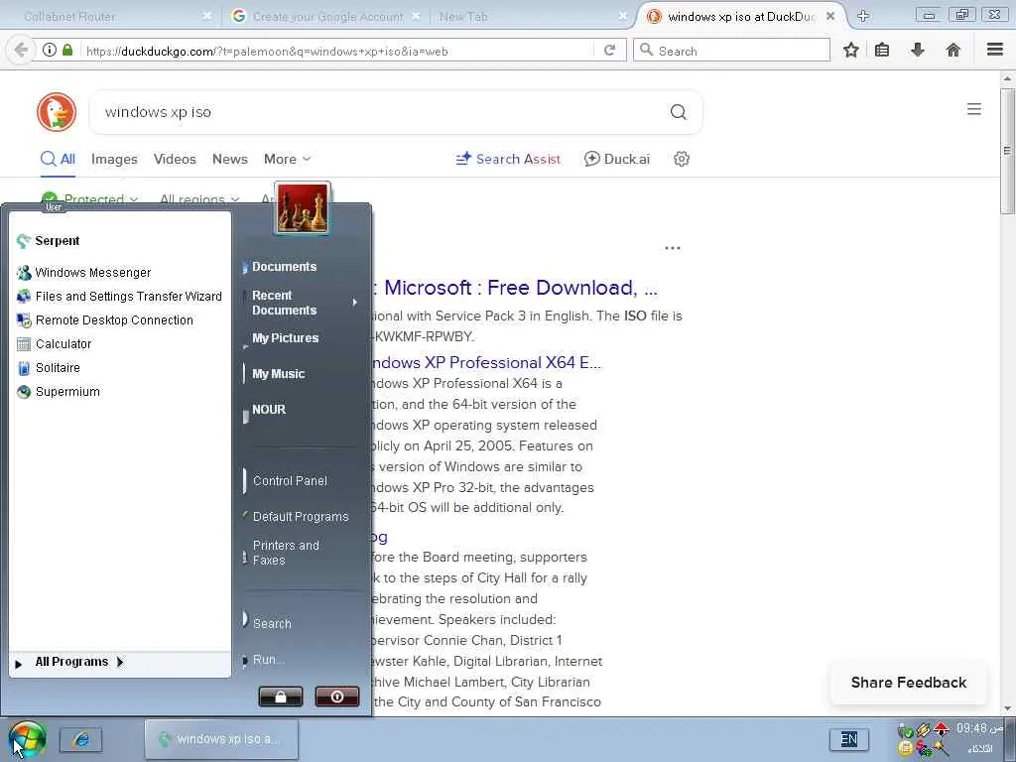Click the magnifier icon in DuckDuckGo search box
This screenshot has width=1016, height=762.
tap(679, 112)
